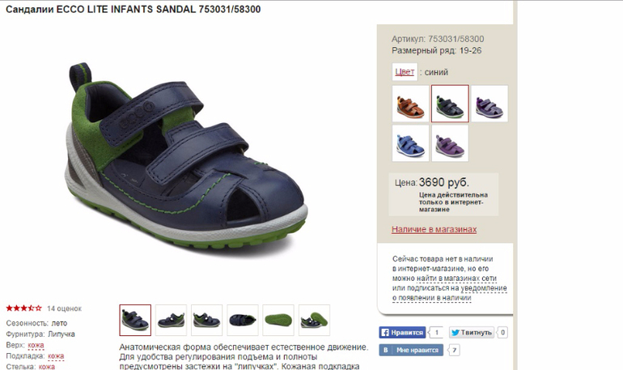Show the green sole thumbnail
The height and width of the screenshot is (370, 623).
tap(278, 320)
